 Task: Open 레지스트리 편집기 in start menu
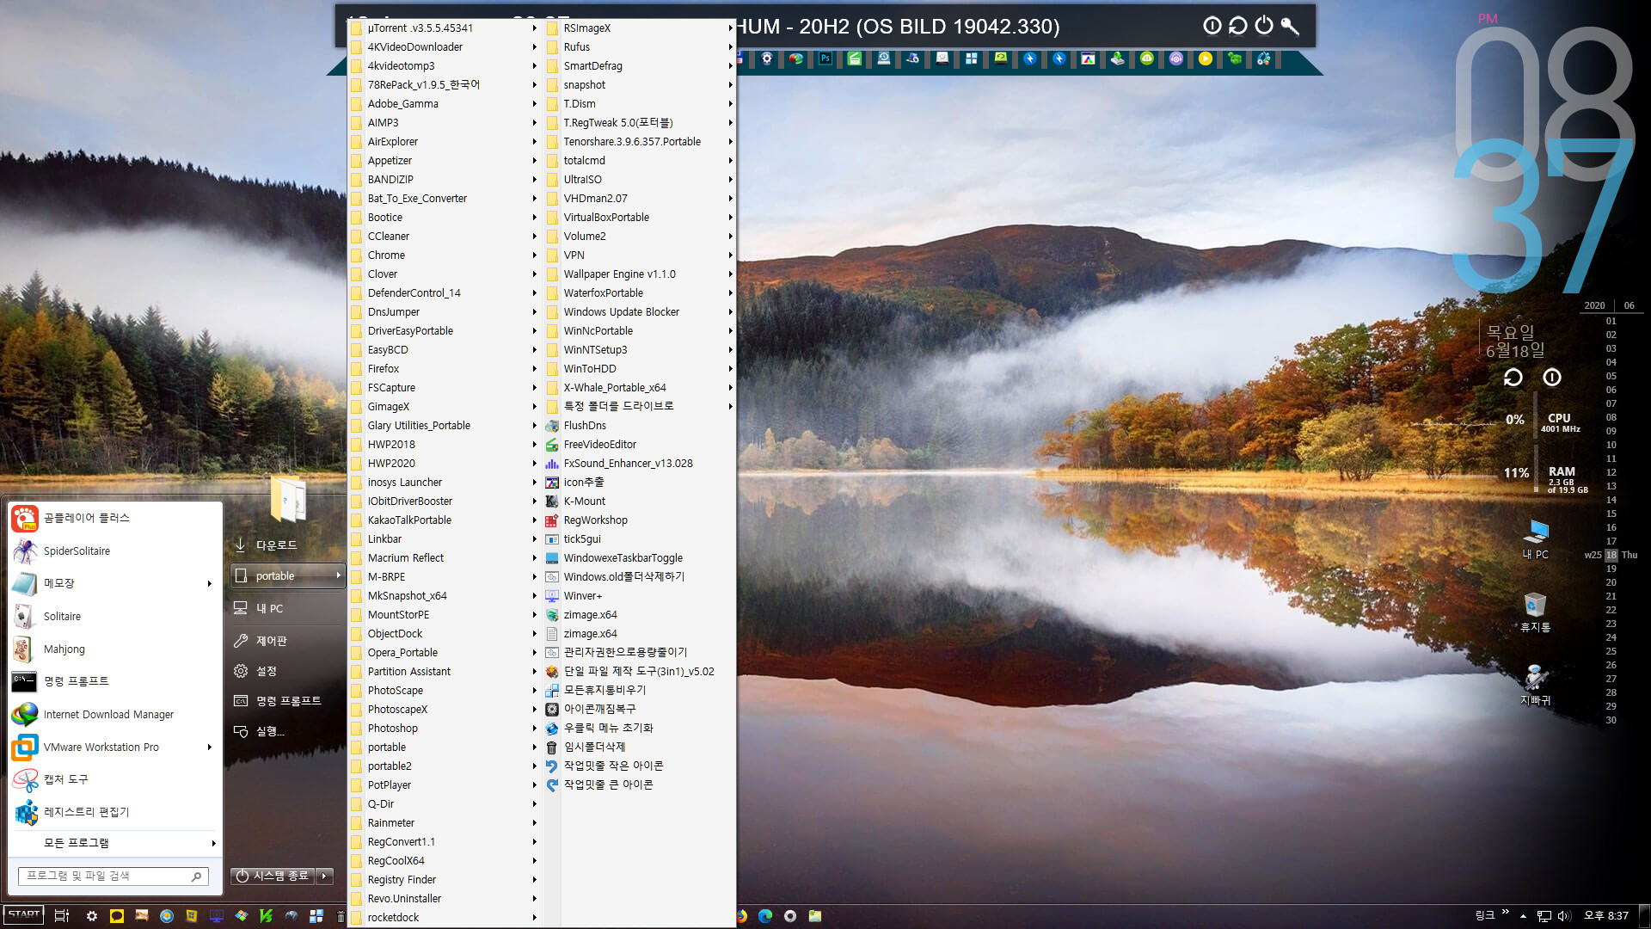(115, 812)
